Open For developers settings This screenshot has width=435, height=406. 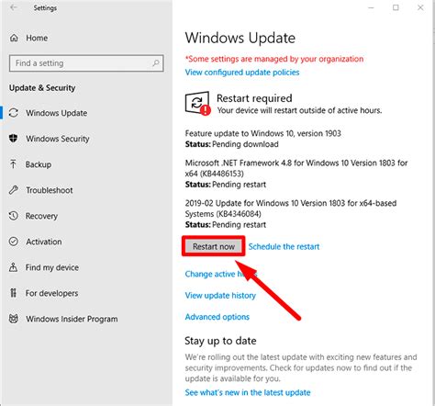(x=51, y=293)
